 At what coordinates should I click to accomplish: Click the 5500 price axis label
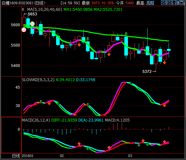pyautogui.click(x=15, y=45)
